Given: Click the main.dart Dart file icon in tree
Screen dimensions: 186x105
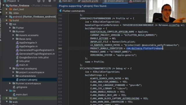Looking at the screenshot, I should click(x=14, y=94).
